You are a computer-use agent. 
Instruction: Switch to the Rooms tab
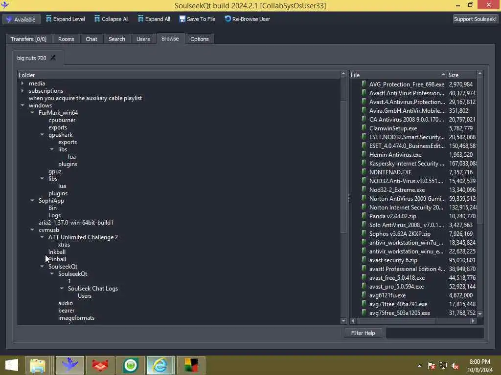pos(66,39)
